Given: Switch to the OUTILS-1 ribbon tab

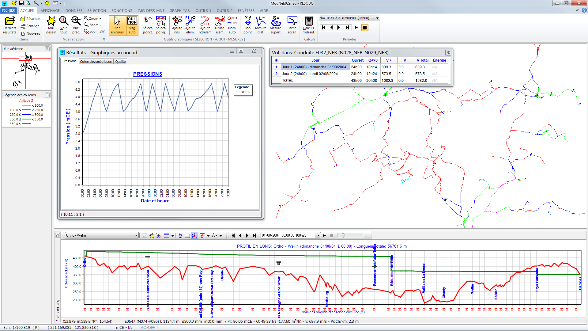Looking at the screenshot, I should point(203,10).
